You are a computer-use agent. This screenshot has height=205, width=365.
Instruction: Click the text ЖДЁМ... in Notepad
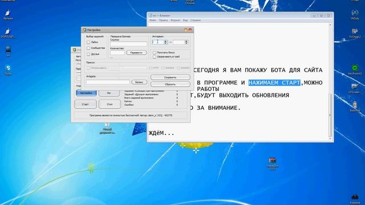pos(161,133)
